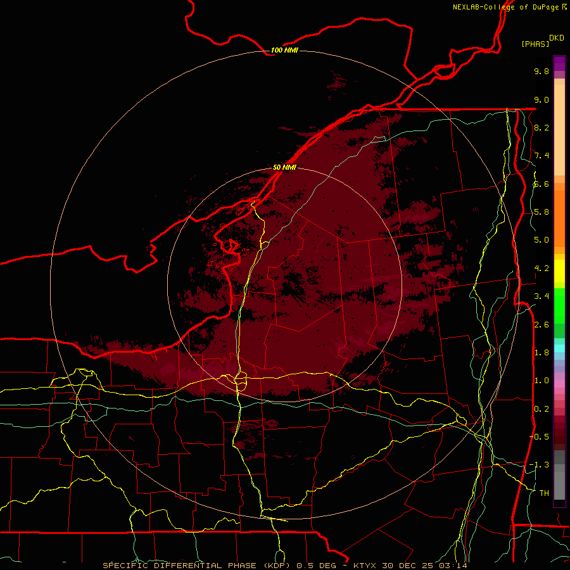
Task: Click the 0.2 legend value
Action: [x=541, y=409]
